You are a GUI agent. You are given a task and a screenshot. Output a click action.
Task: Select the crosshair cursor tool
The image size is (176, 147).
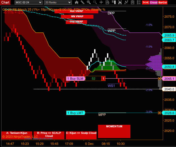pos(101,2)
